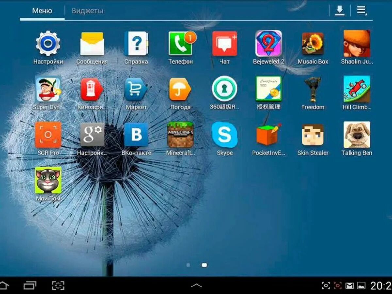The width and height of the screenshot is (392, 294).
Task: Open the SCR Pro screen recorder
Action: tap(48, 135)
